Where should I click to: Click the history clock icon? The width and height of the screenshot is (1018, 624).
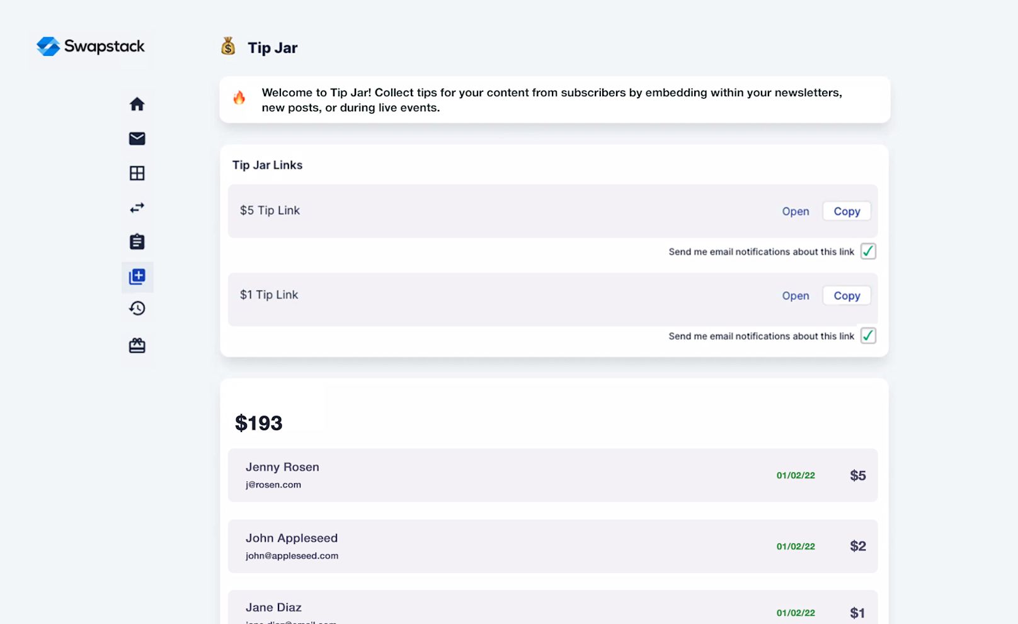(x=137, y=308)
